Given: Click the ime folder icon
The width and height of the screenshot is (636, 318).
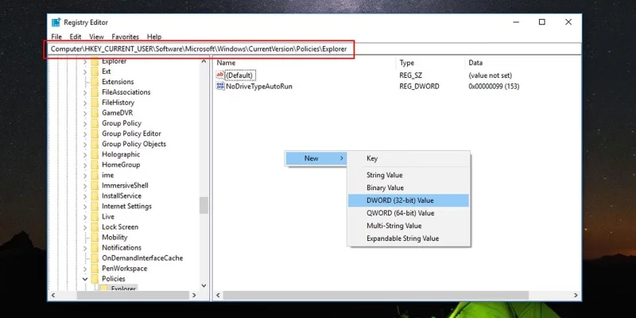Looking at the screenshot, I should [x=95, y=175].
